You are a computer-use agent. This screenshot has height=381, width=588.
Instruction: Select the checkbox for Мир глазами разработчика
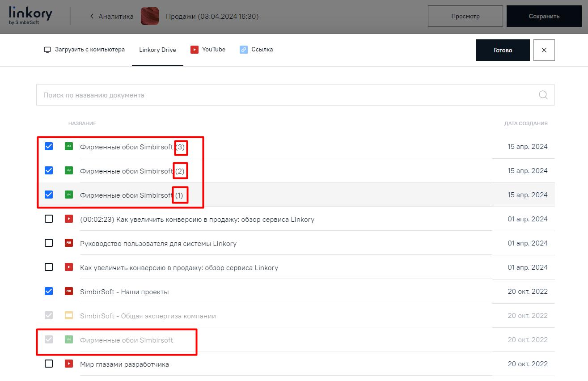click(49, 364)
